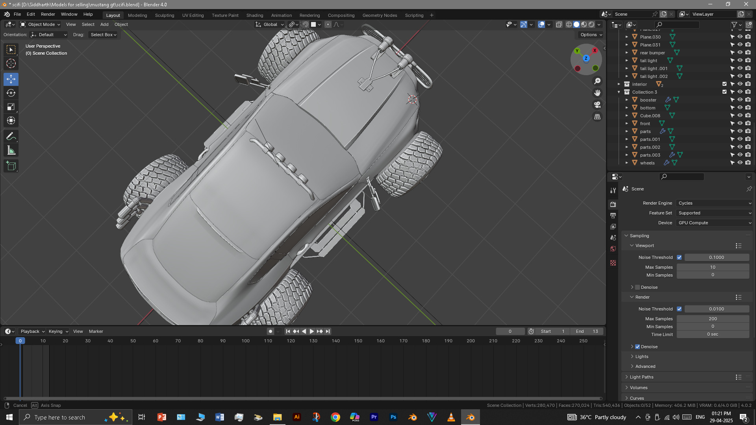
Task: Open the Texture properties tab
Action: coord(613,263)
